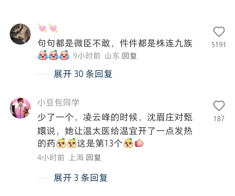Screen dimensions: 235x196
Task: Tap the first crying-laughing emoji
Action: tap(43, 55)
